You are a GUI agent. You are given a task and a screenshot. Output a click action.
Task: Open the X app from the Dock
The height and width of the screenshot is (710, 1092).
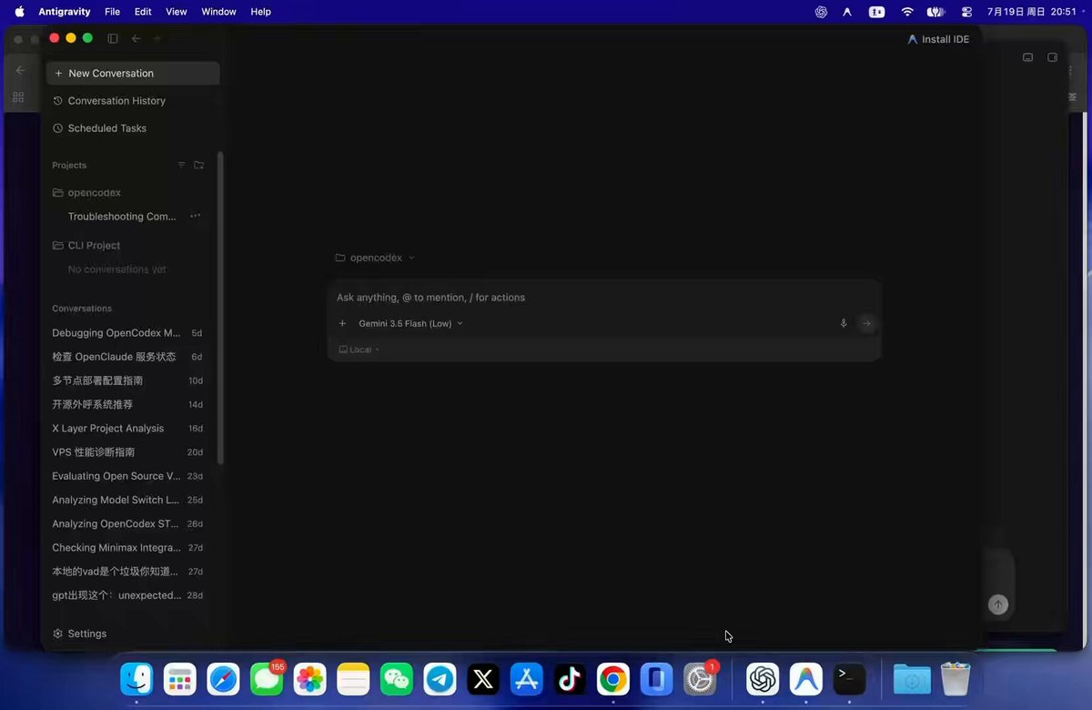click(x=483, y=679)
